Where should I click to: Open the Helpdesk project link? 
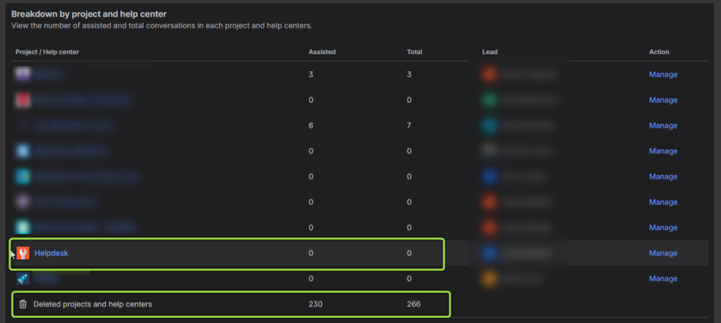coord(51,253)
